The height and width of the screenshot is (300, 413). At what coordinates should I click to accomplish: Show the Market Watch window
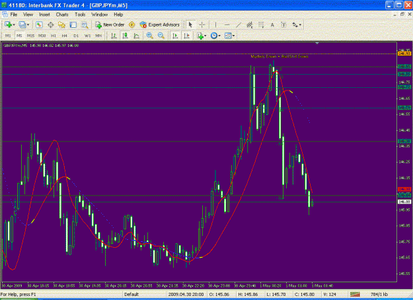[39, 24]
